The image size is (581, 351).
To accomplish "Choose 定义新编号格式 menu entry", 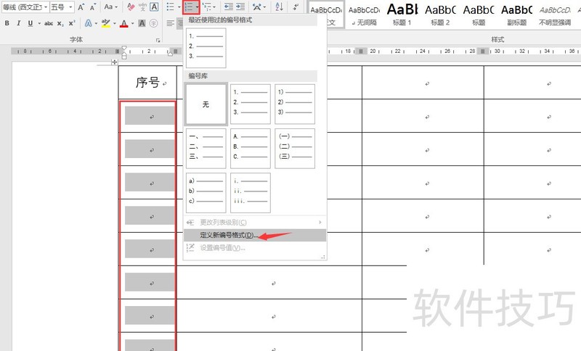I will tap(255, 235).
